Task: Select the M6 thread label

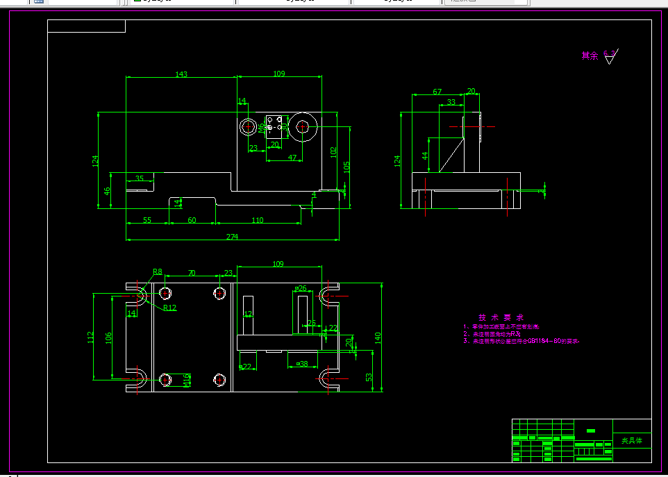Action: [261, 128]
